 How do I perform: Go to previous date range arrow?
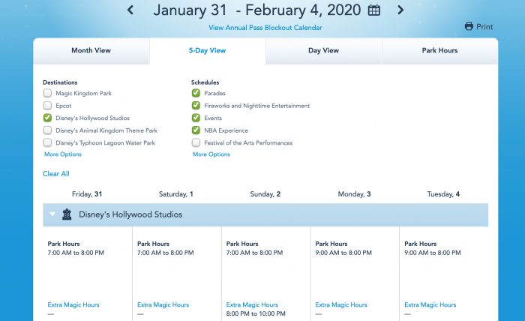[130, 10]
